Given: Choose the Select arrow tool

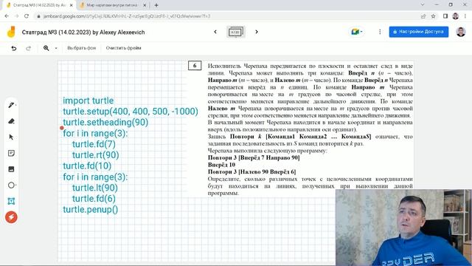Looking at the screenshot, I should pos(12,137).
